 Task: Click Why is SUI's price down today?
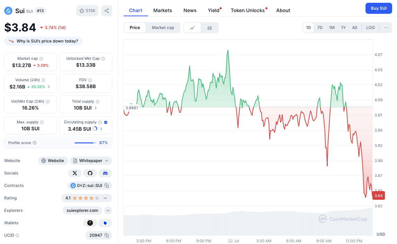click(43, 41)
